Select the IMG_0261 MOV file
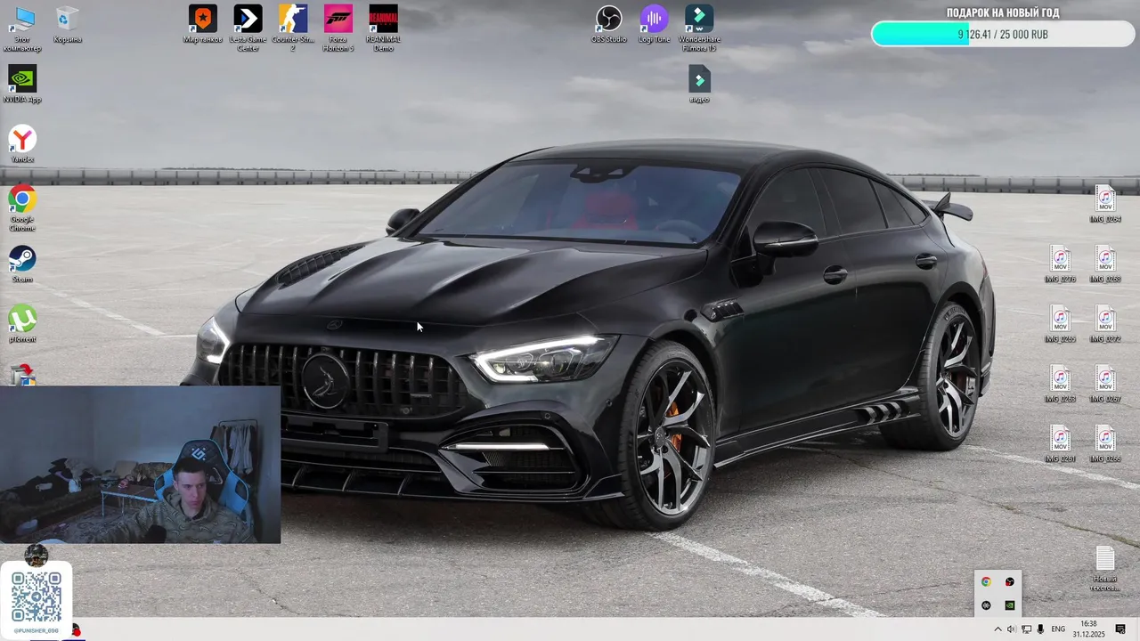This screenshot has height=641, width=1140. point(1060,444)
